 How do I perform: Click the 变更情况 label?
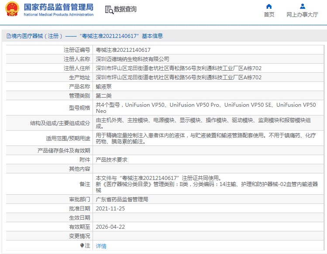coord(79,236)
